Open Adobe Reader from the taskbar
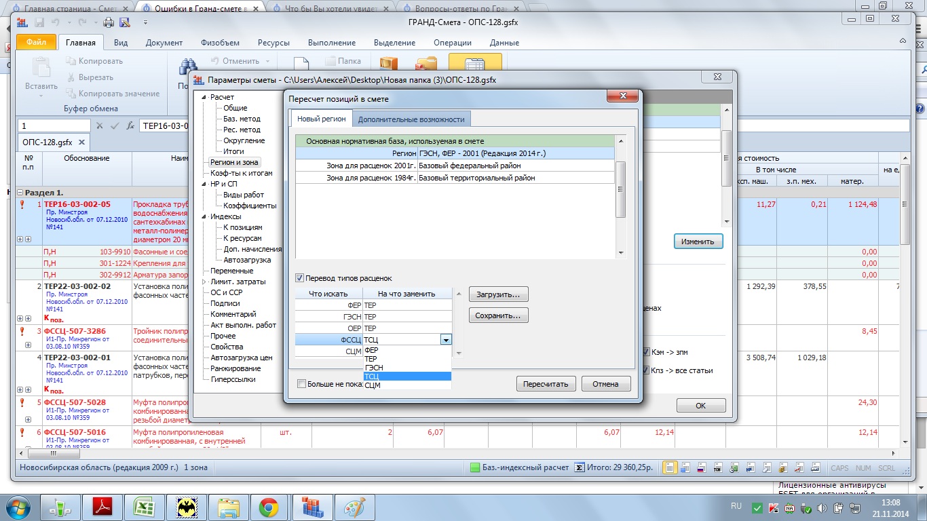 pos(102,507)
